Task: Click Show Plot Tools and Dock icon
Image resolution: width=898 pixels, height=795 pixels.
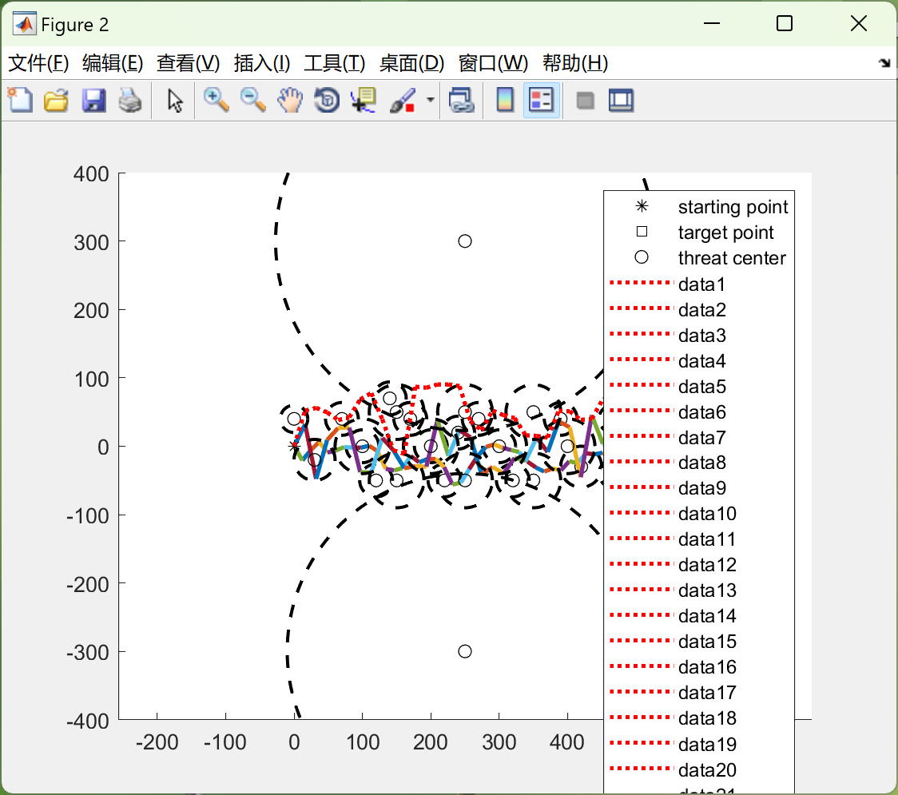Action: [621, 100]
